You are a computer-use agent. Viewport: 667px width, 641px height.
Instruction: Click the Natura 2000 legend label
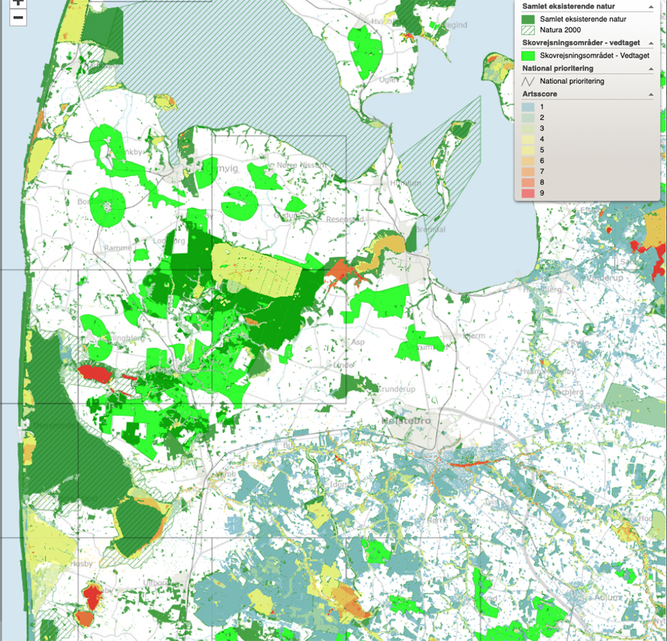click(x=560, y=30)
